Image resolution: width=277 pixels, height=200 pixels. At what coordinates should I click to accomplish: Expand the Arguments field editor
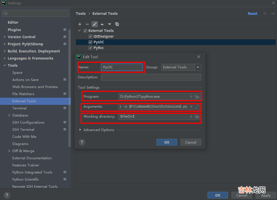pyautogui.click(x=197, y=107)
